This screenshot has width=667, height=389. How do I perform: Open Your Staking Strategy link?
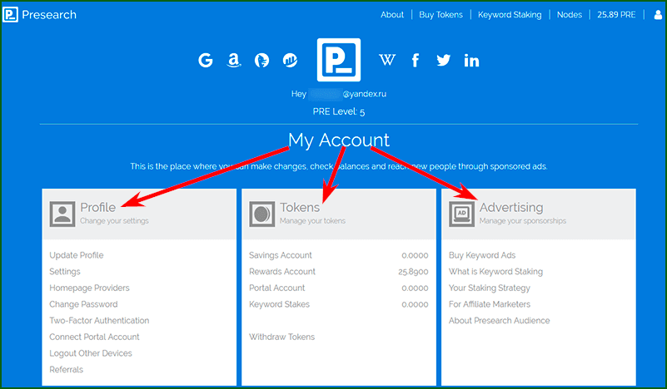489,288
